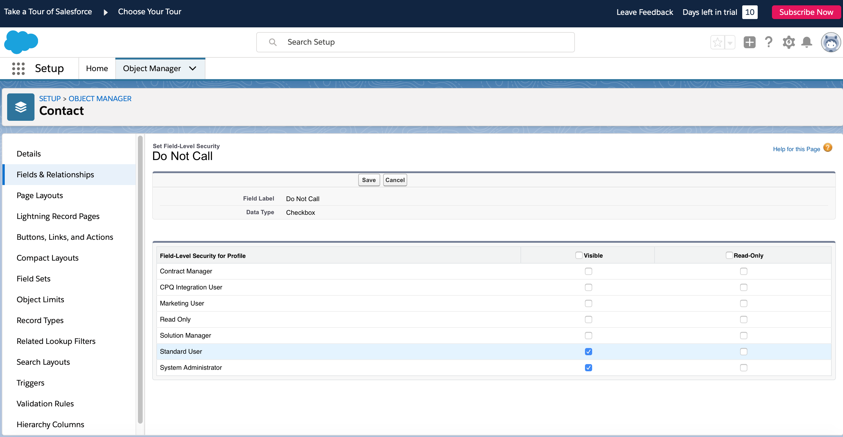Click the tour play arrow icon
Screen dimensions: 843x437
click(x=105, y=12)
